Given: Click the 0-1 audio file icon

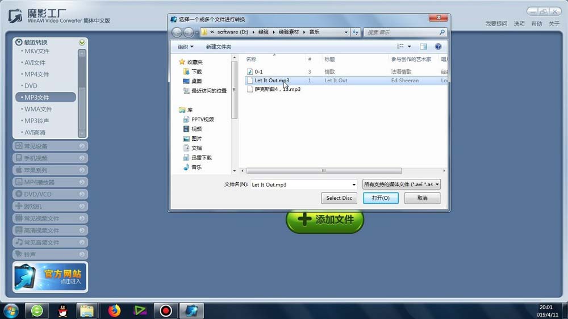Looking at the screenshot, I should pyautogui.click(x=249, y=72).
